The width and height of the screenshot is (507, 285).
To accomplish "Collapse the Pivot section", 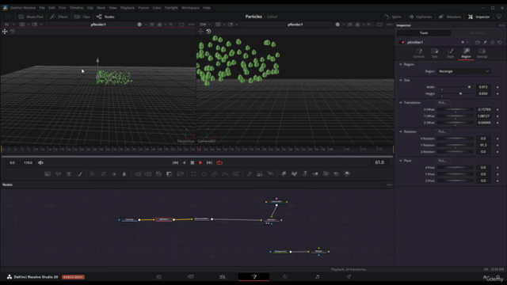I will point(401,161).
